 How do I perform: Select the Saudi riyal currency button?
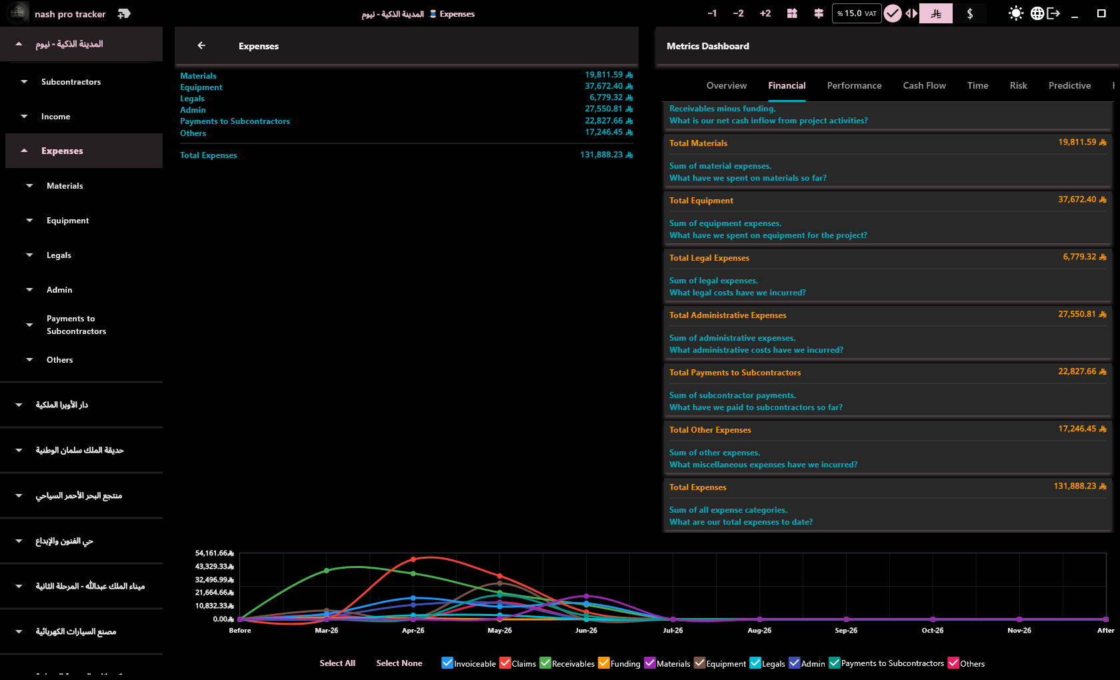click(x=936, y=13)
